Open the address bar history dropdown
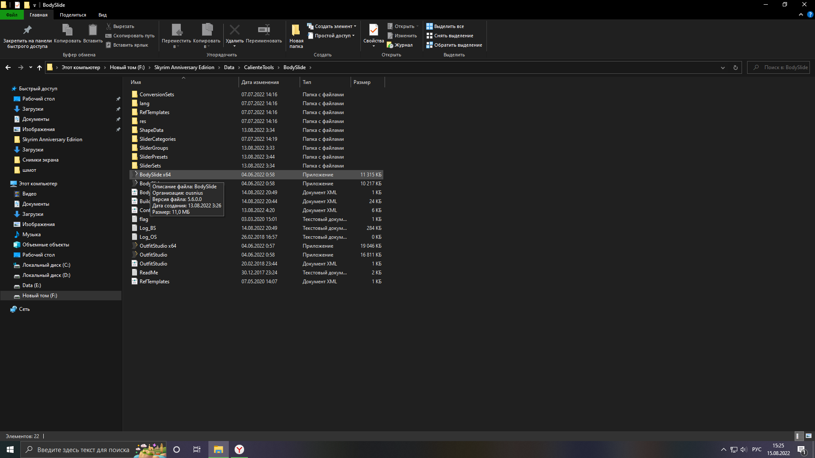815x458 pixels. (x=723, y=67)
